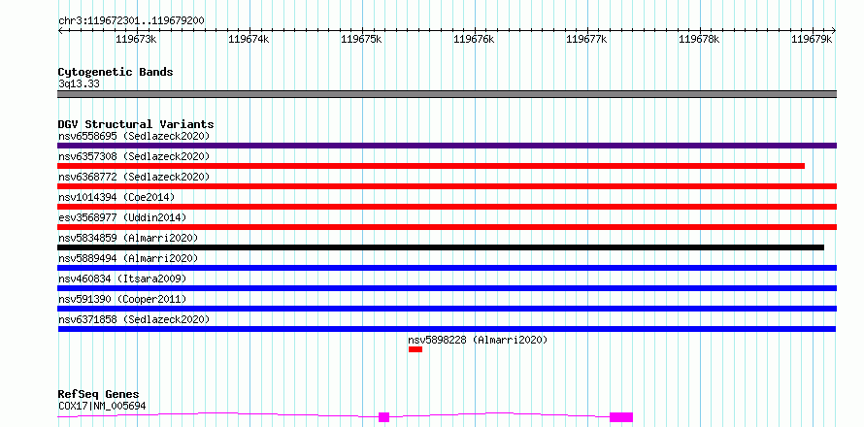
Task: Select the blue nsv460834 Itsara2009 bar
Action: [x=447, y=288]
